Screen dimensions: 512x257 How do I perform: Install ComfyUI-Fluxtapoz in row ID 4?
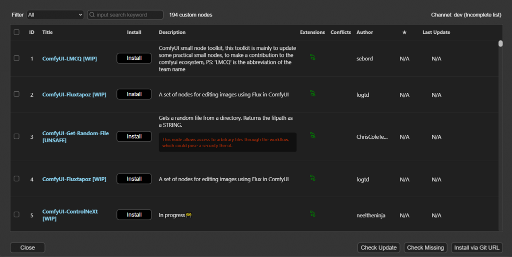134,179
